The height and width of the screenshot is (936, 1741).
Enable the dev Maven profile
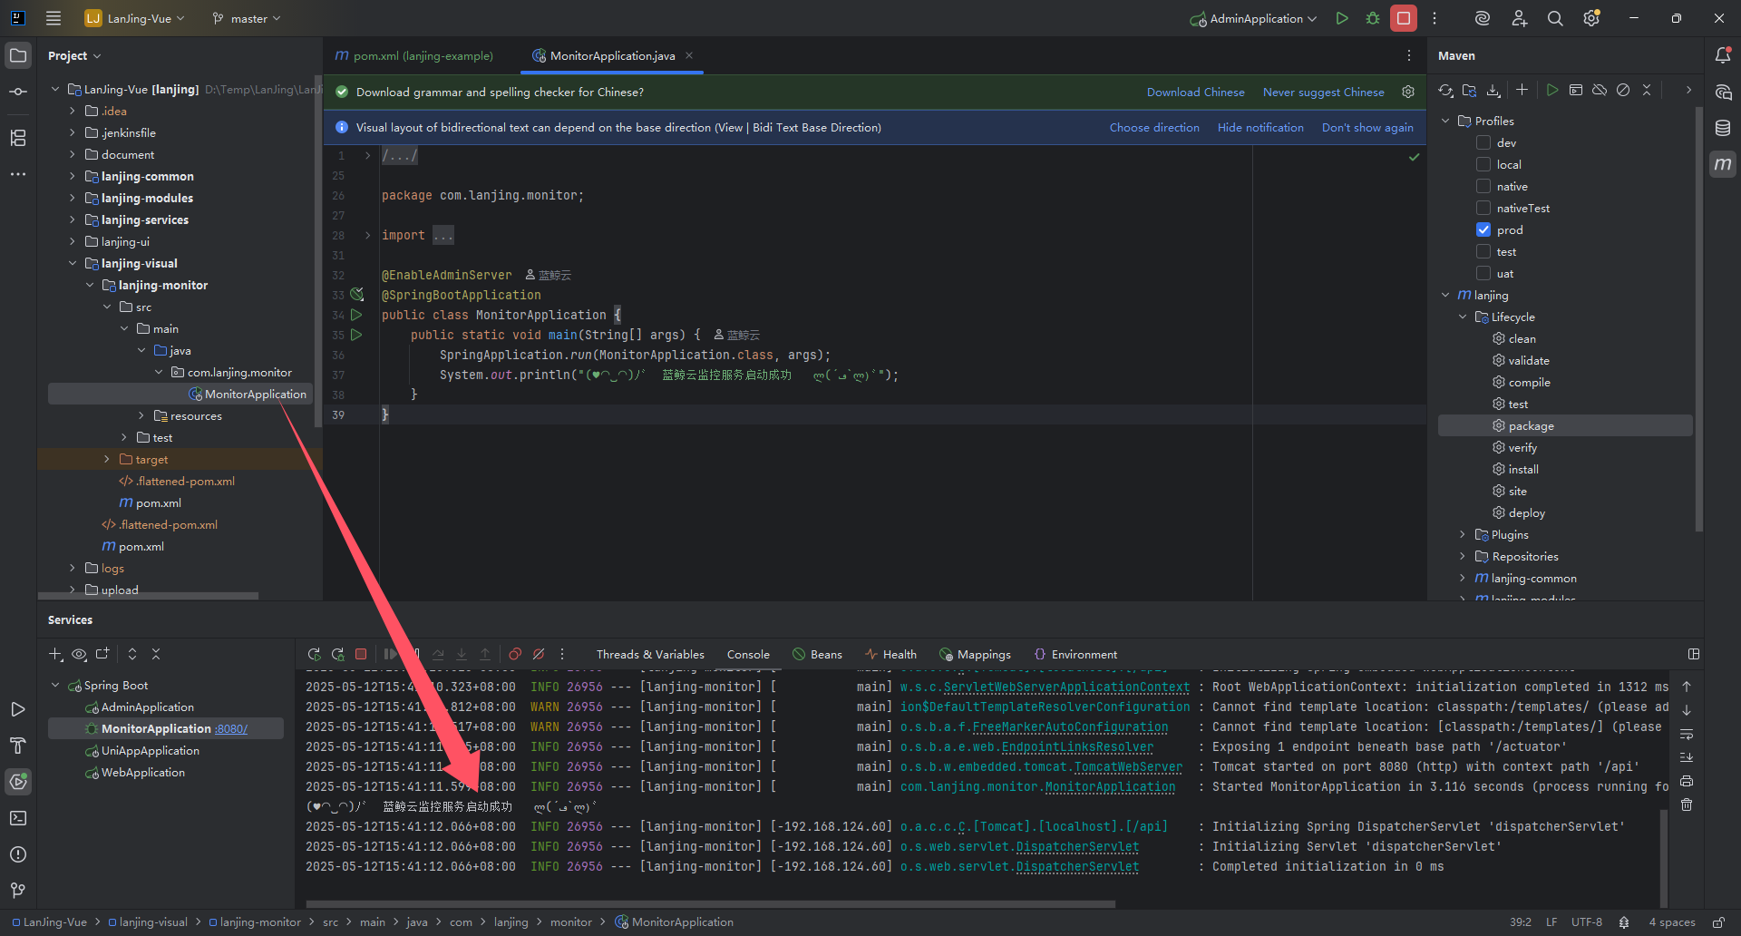[x=1483, y=142]
